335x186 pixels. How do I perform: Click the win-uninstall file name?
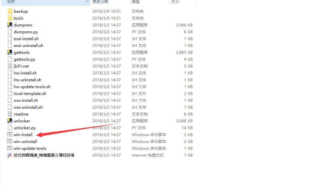pos(26,141)
